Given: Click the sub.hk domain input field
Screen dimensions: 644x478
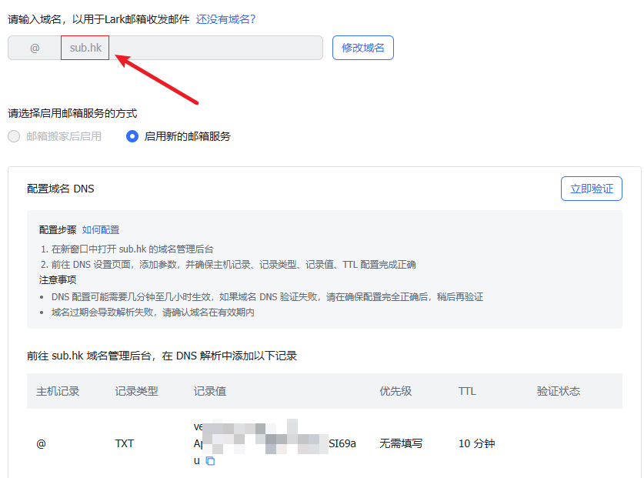Looking at the screenshot, I should [x=165, y=48].
